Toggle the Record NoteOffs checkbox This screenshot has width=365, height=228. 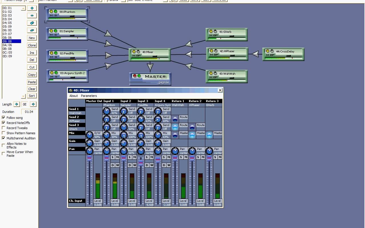click(x=3, y=123)
